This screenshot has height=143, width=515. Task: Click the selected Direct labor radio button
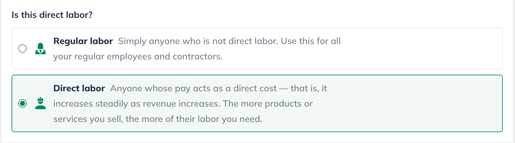(x=22, y=103)
